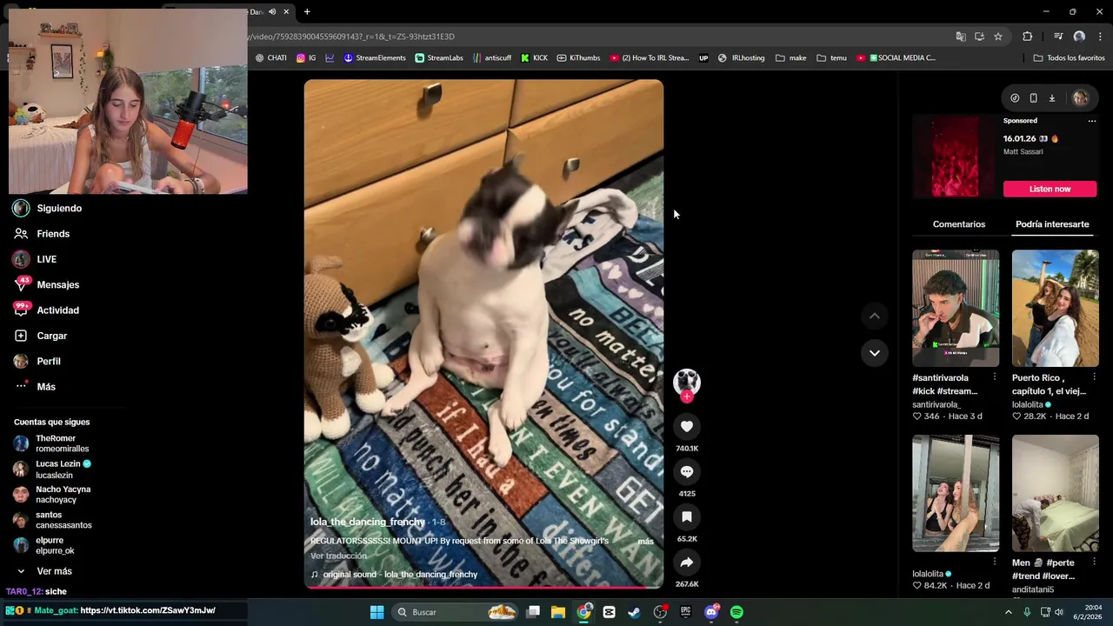Open the Matt Sassari sponsored thumbnail

pyautogui.click(x=955, y=156)
